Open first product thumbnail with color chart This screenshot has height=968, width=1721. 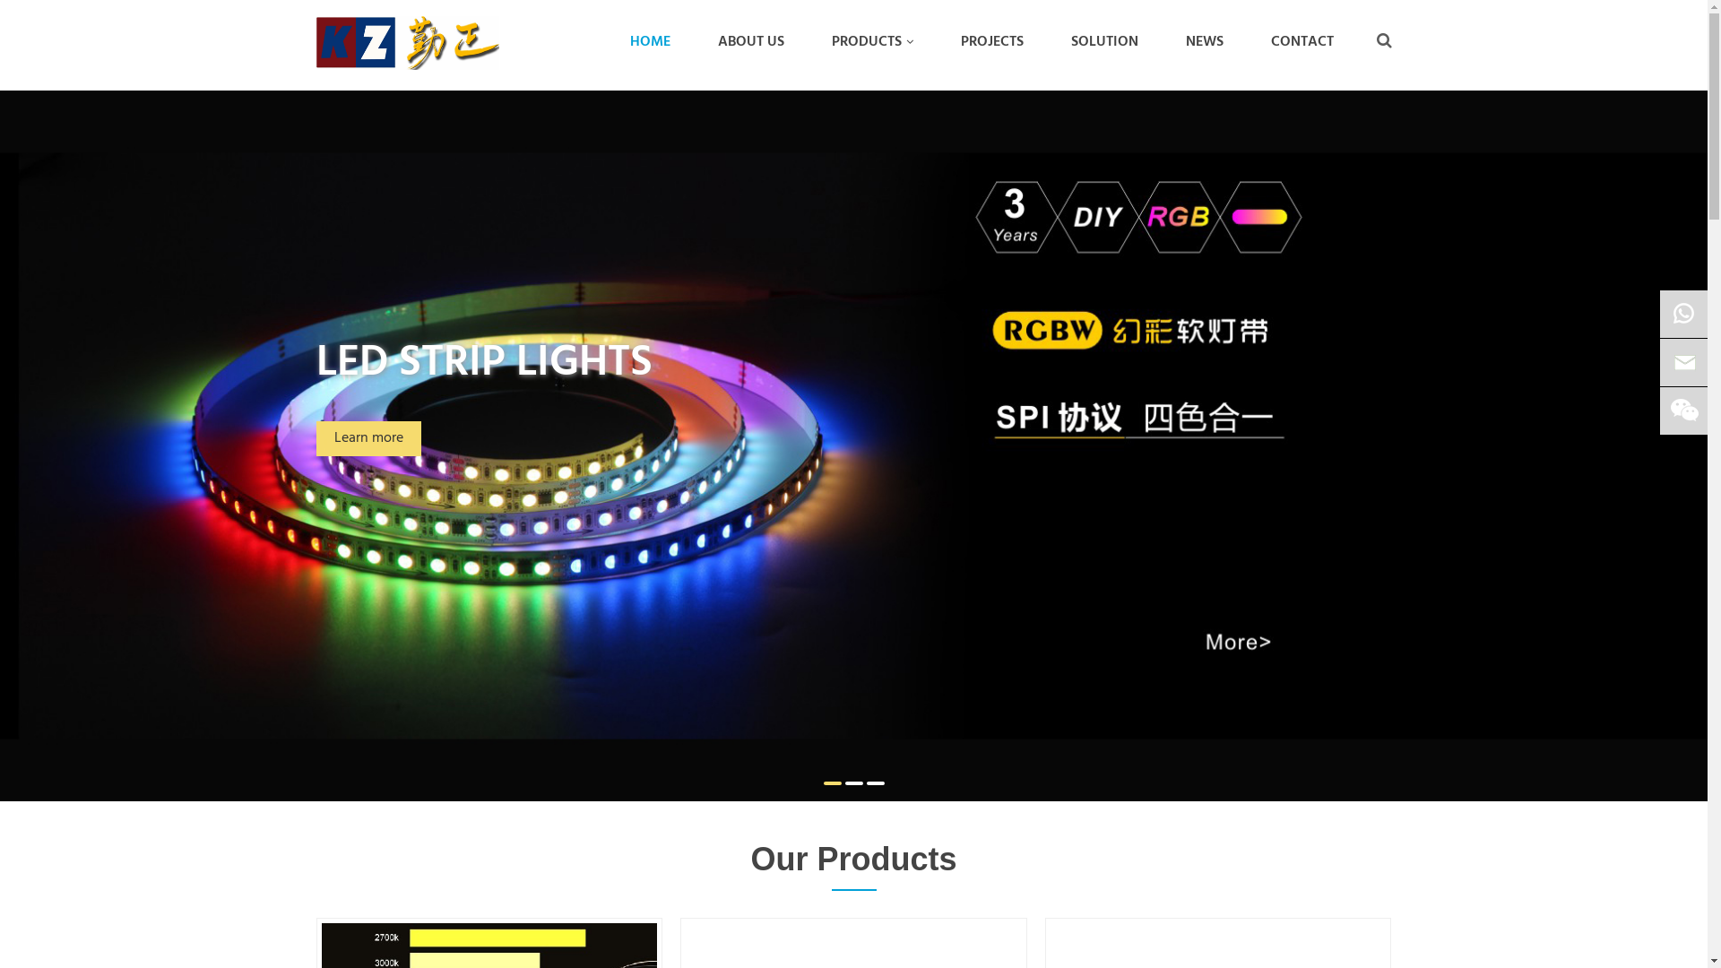[489, 945]
